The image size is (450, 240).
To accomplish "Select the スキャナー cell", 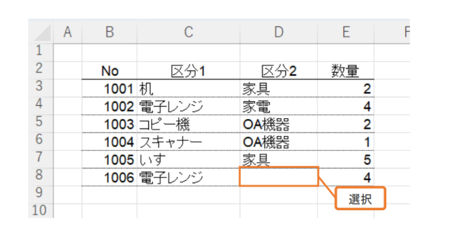I will point(188,142).
